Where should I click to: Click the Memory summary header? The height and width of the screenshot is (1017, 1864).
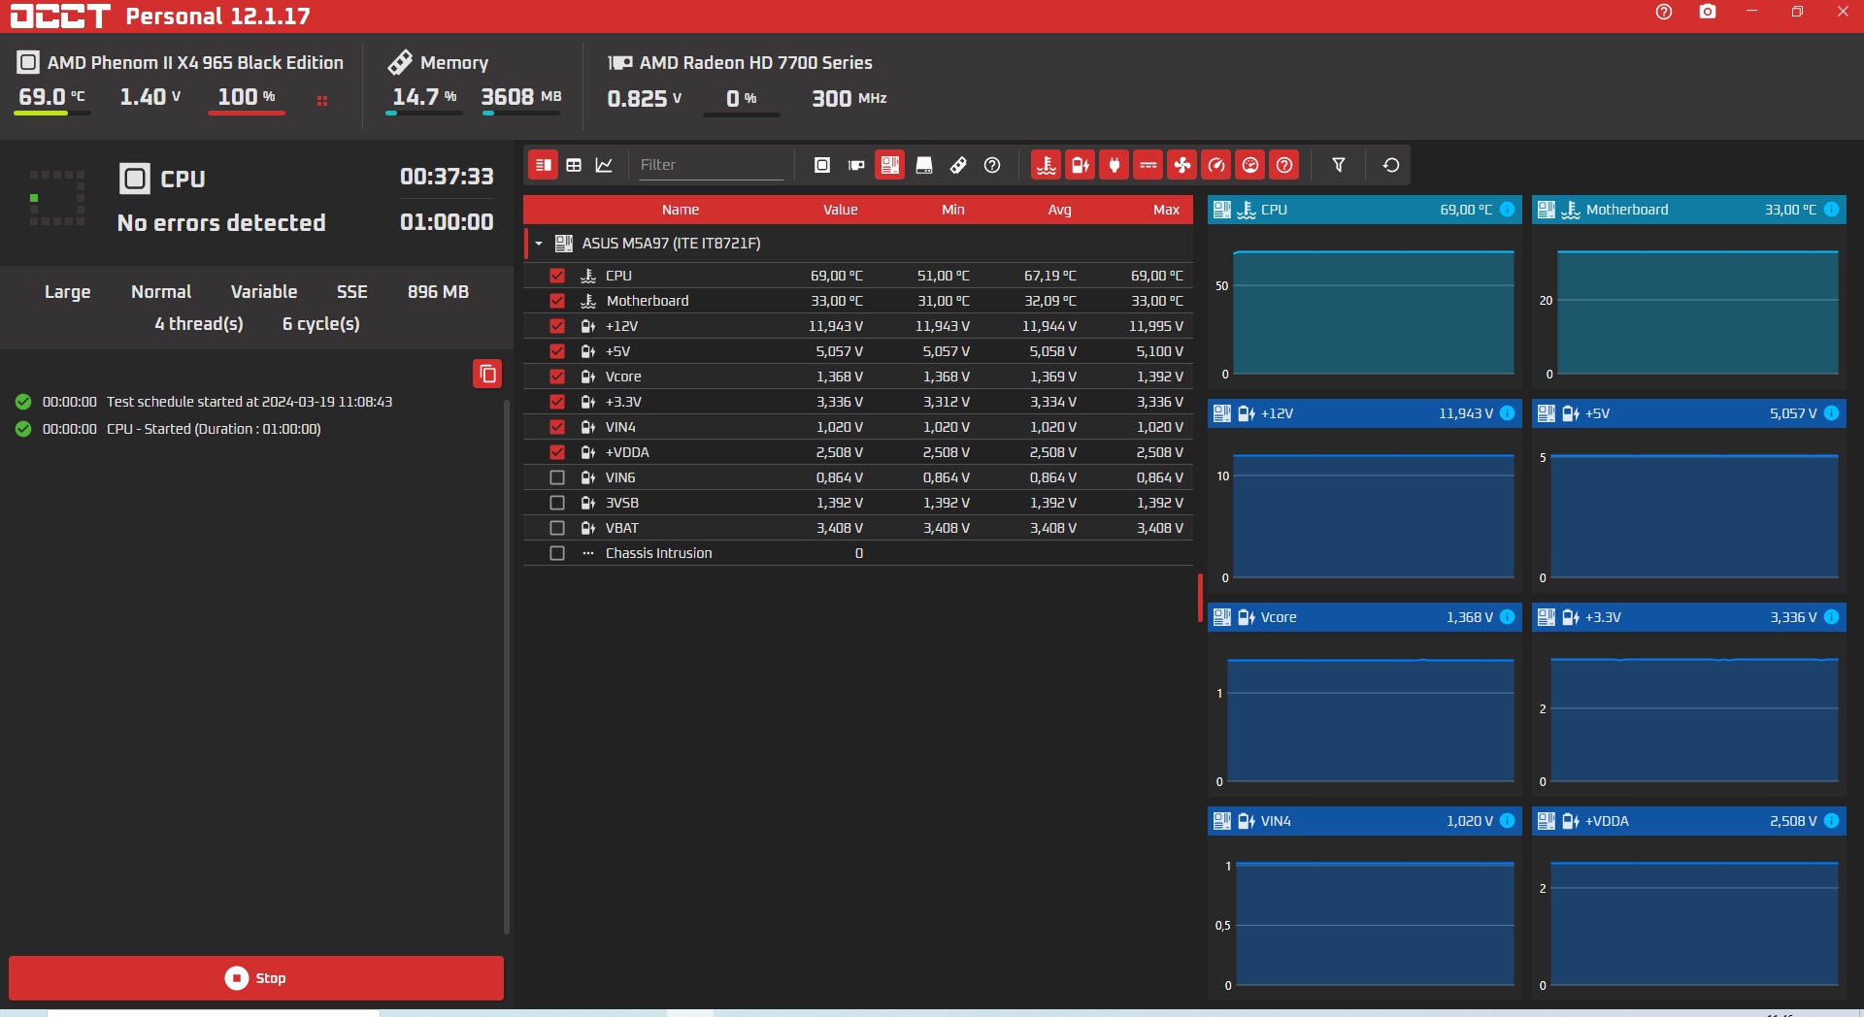tap(439, 63)
